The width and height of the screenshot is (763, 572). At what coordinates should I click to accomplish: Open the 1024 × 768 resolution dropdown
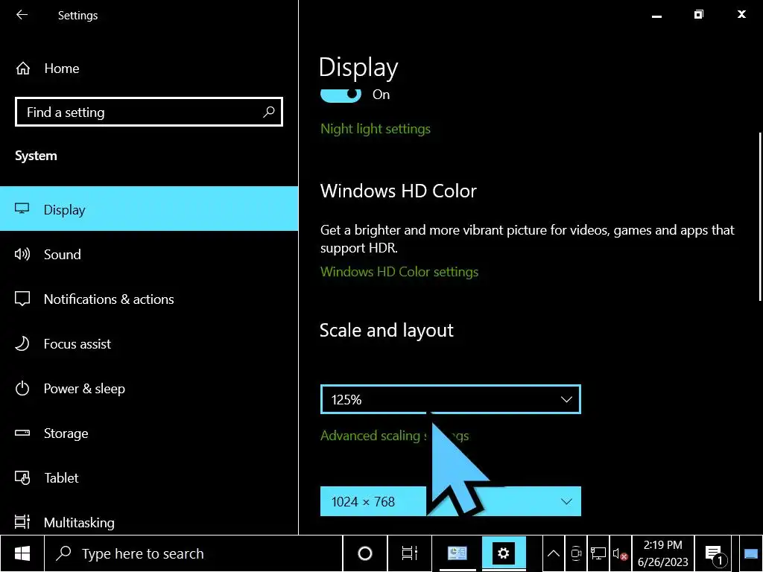click(451, 501)
